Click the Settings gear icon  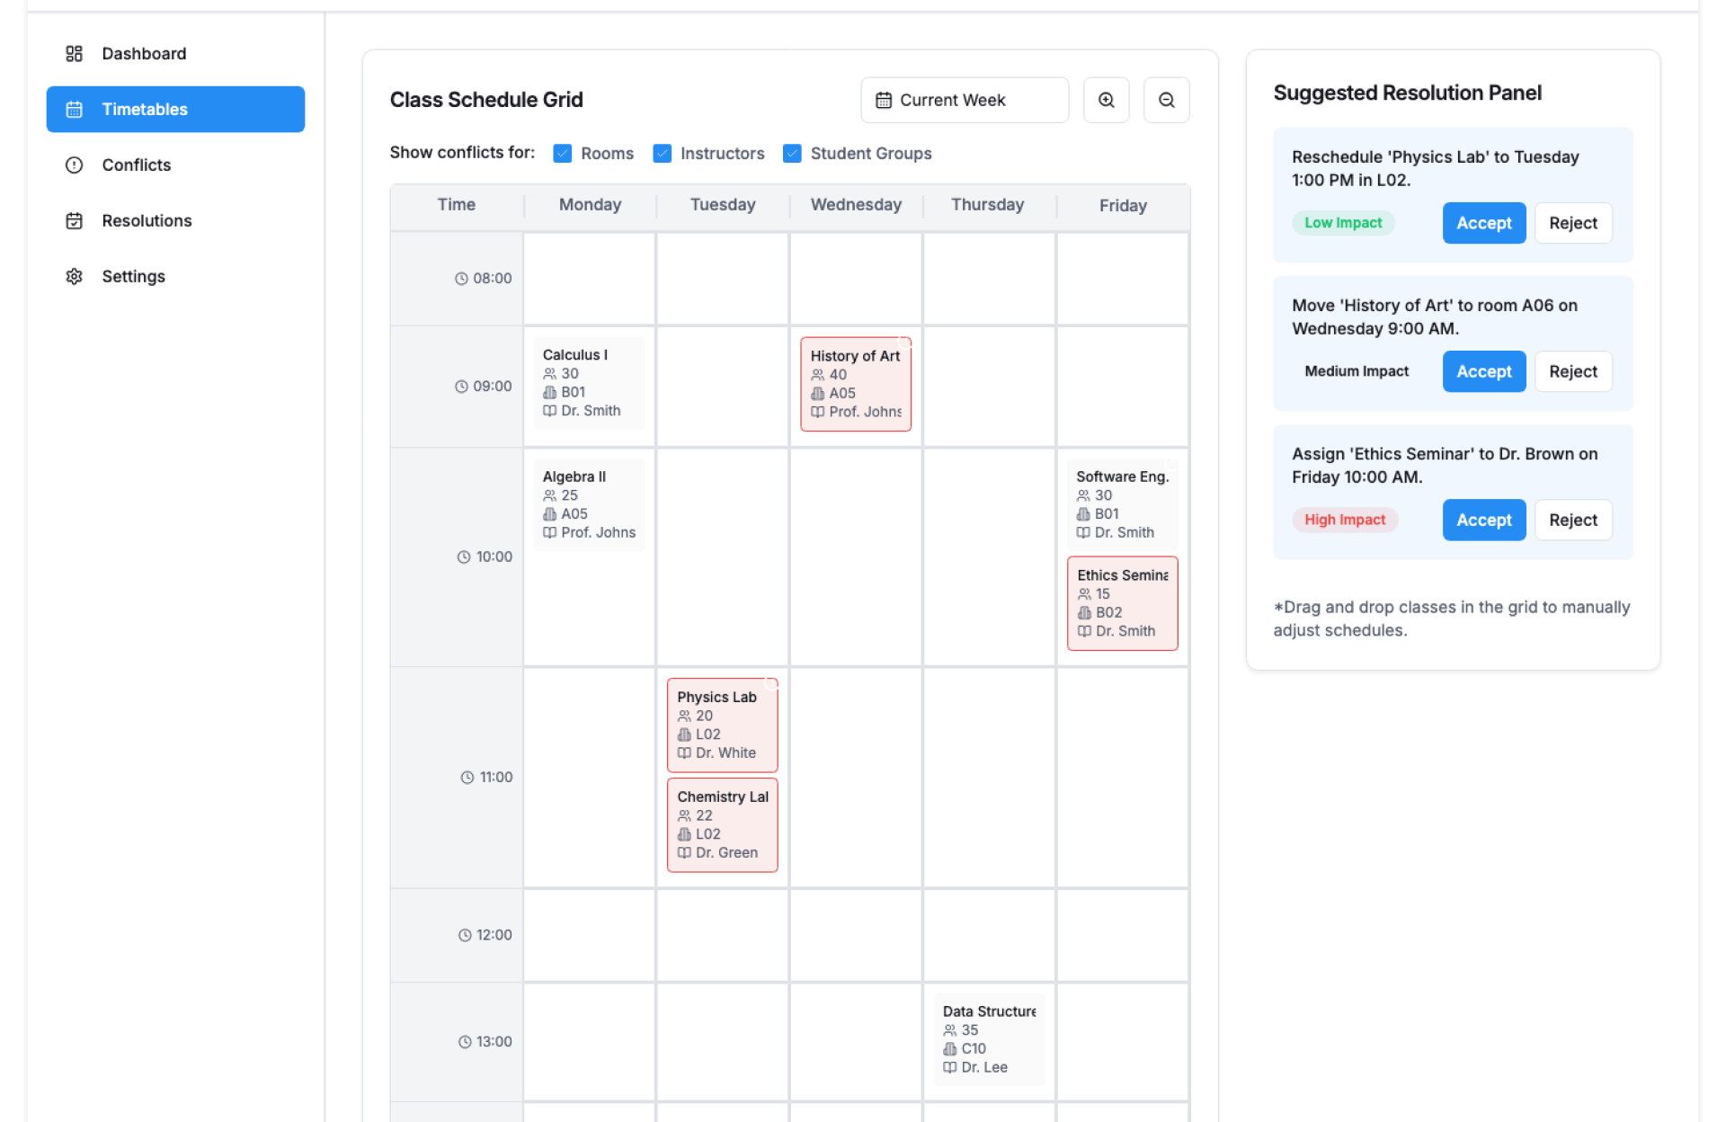pyautogui.click(x=75, y=277)
